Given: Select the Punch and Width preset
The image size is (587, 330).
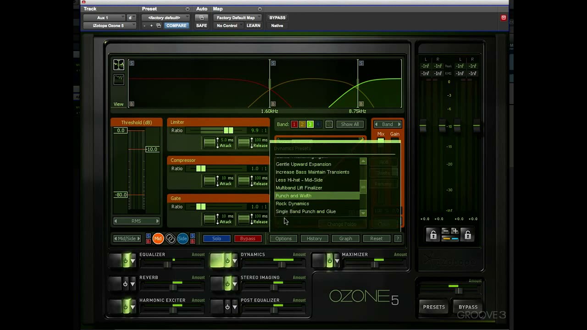Looking at the screenshot, I should pyautogui.click(x=317, y=196).
